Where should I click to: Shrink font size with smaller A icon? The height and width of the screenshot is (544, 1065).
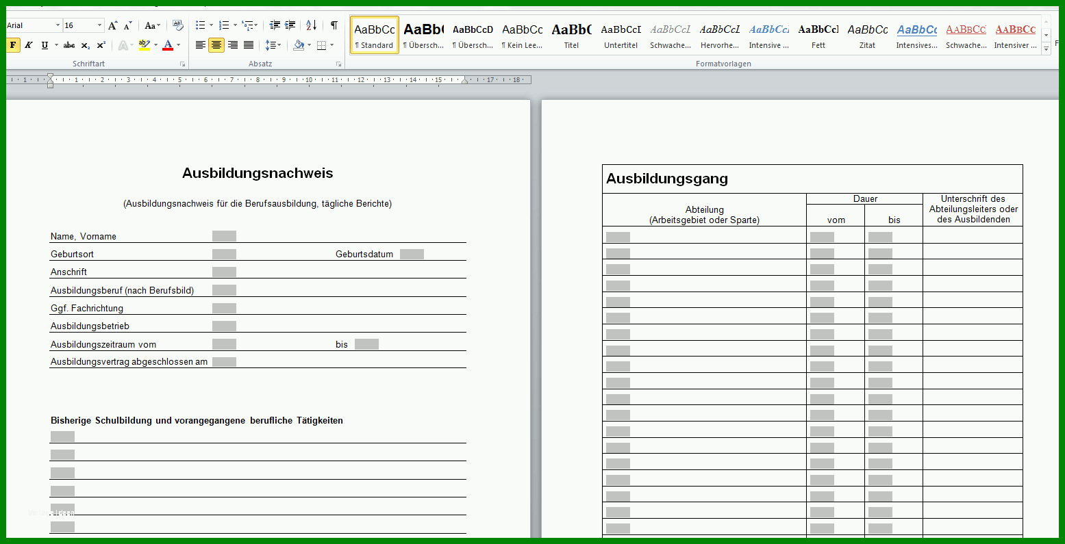tap(128, 25)
